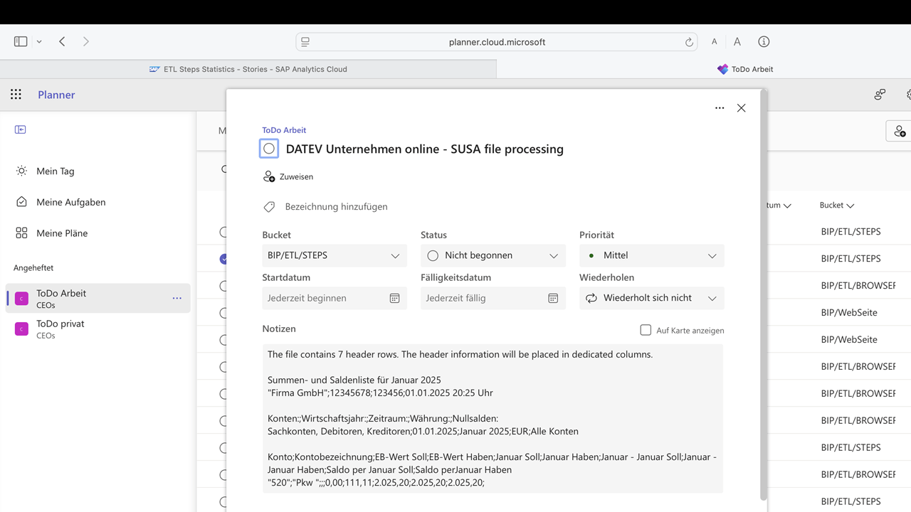Select the Mein Tag sun icon

21,171
